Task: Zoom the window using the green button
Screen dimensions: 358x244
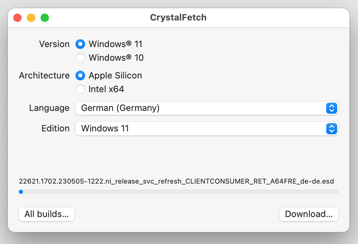Action: pyautogui.click(x=45, y=18)
